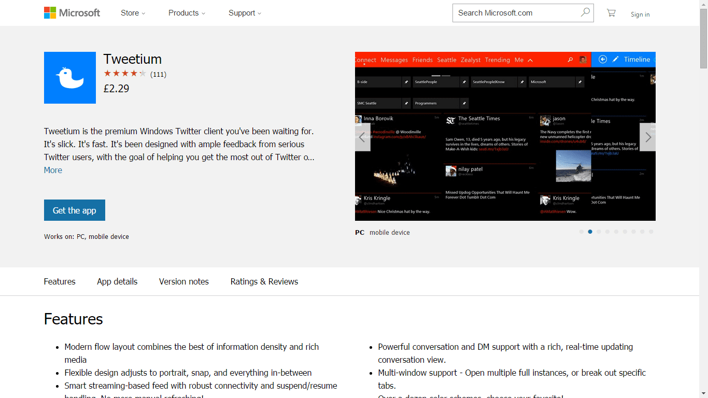Click the £2.29 price
708x398 pixels.
point(117,89)
